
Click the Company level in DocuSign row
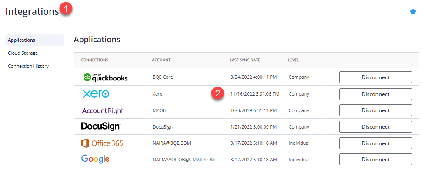pyautogui.click(x=299, y=127)
